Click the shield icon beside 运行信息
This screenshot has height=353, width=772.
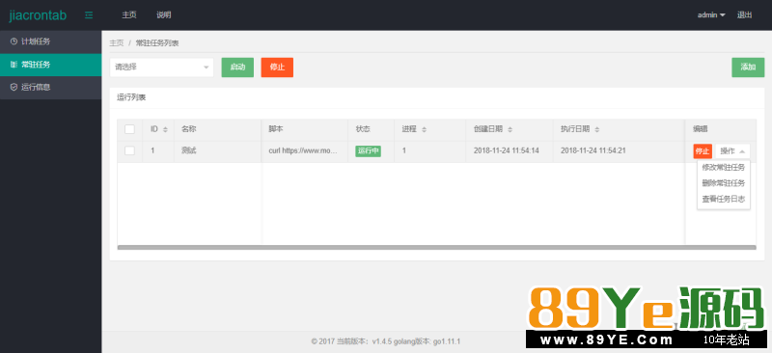coord(14,87)
